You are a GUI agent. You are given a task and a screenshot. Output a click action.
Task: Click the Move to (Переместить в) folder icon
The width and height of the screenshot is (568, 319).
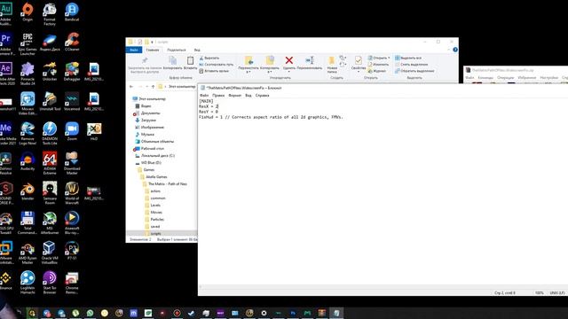248,60
